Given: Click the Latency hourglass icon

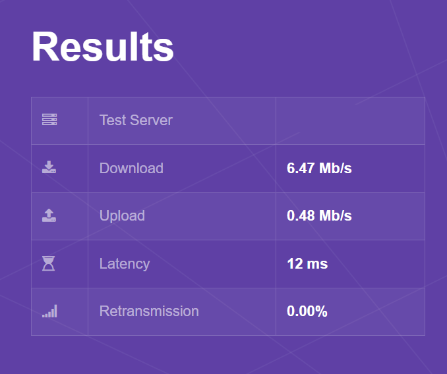Looking at the screenshot, I should 49,263.
